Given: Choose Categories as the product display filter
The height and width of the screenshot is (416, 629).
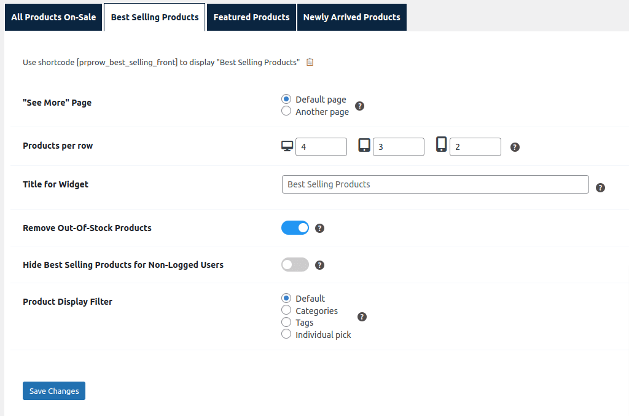Looking at the screenshot, I should tap(286, 310).
